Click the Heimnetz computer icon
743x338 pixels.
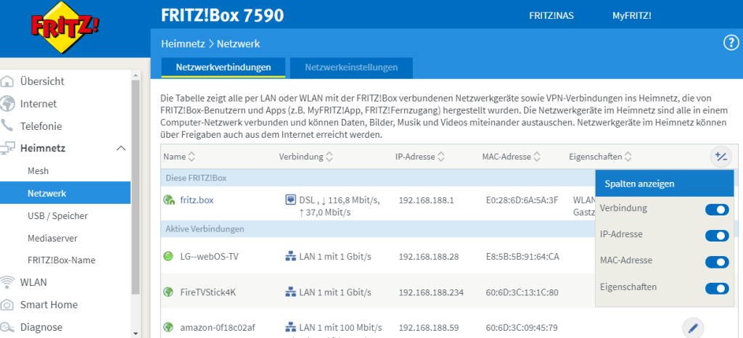7,148
